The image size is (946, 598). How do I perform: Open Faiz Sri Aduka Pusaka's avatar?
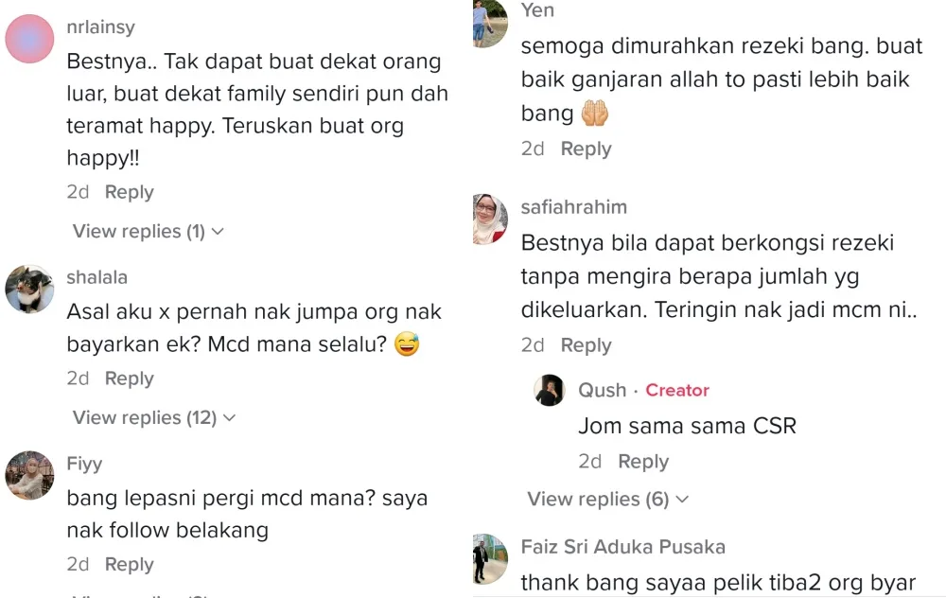coord(490,559)
